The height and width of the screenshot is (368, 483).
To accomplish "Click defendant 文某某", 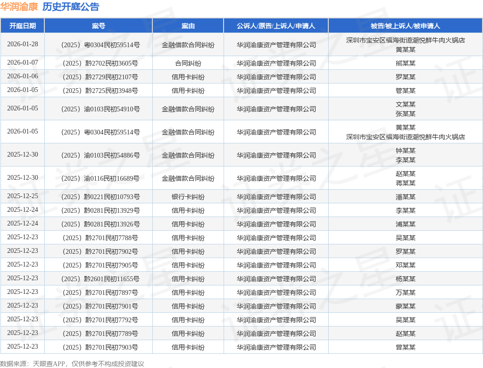I will (405, 104).
